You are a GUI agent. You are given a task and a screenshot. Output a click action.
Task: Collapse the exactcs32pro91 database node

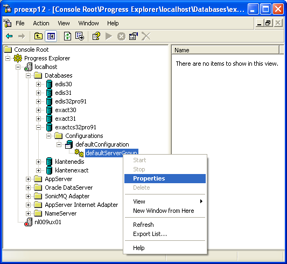coord(38,127)
